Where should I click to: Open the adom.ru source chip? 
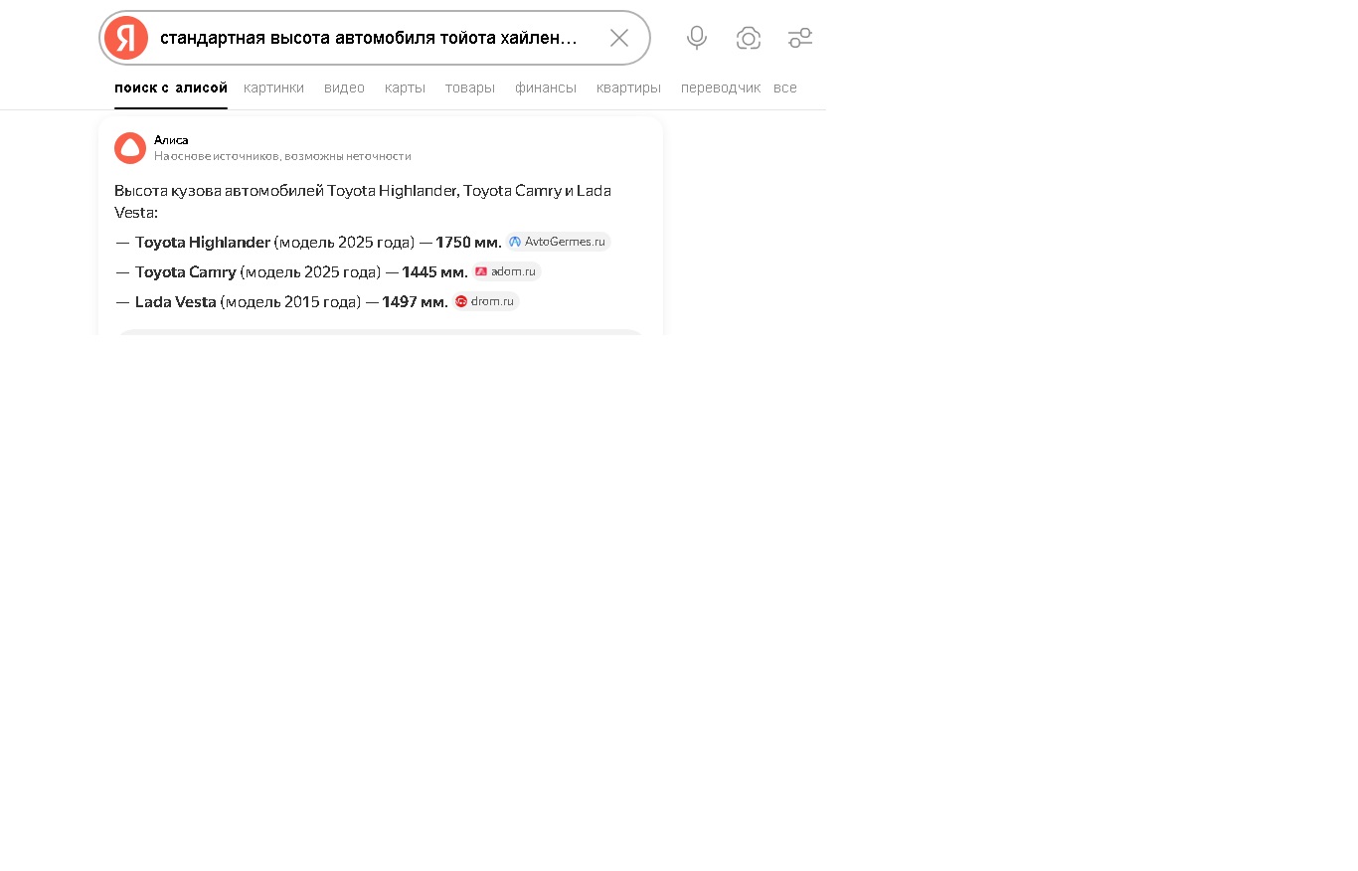click(506, 271)
